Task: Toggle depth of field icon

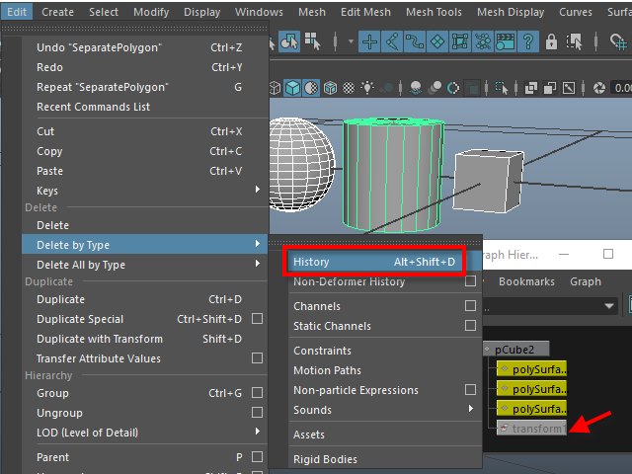Action: tap(471, 88)
